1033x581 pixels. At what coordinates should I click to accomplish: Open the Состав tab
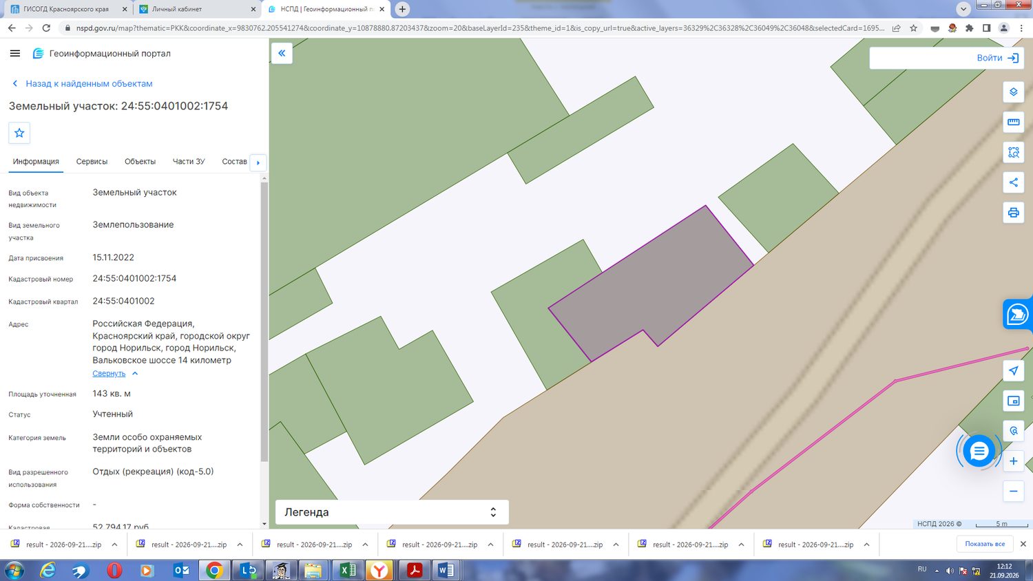[x=234, y=162]
